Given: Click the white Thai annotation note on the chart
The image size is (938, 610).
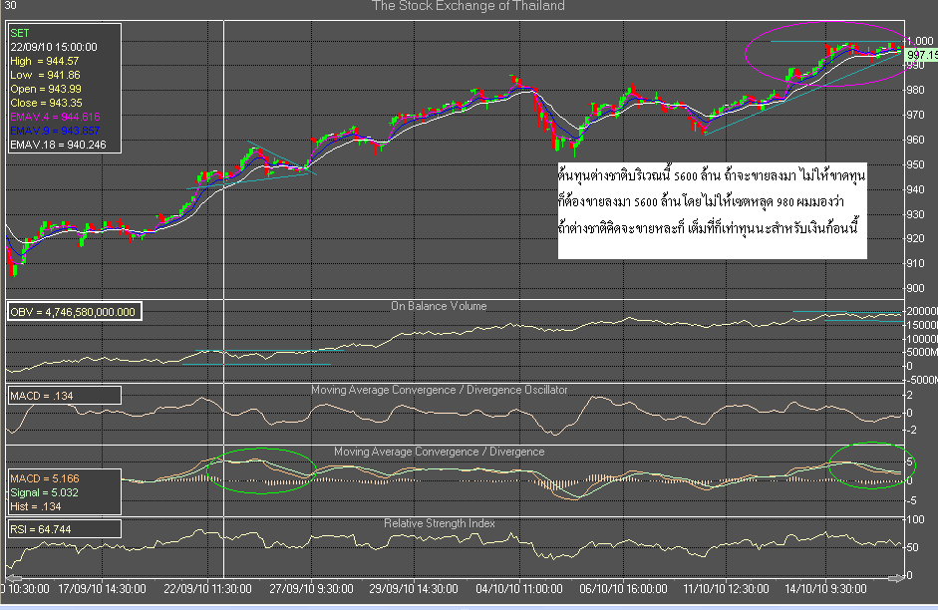Looking at the screenshot, I should point(712,210).
